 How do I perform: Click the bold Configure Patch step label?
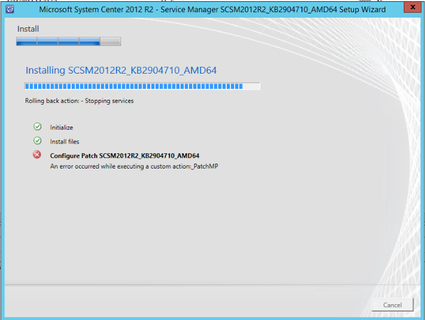125,156
